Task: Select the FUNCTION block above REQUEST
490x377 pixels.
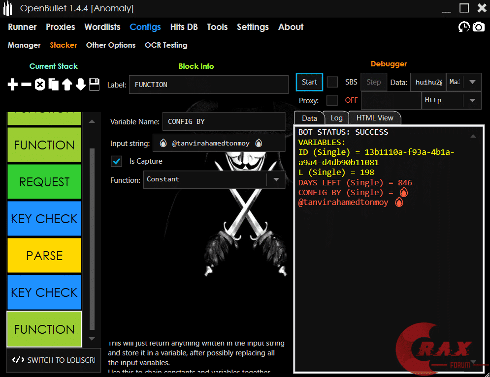Action: point(44,145)
